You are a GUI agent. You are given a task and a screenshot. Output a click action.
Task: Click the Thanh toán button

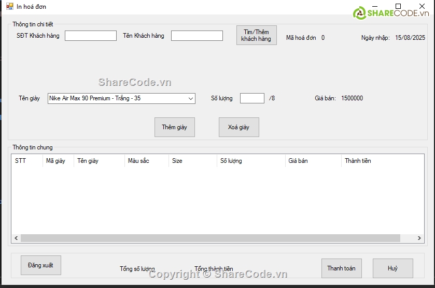pyautogui.click(x=342, y=268)
